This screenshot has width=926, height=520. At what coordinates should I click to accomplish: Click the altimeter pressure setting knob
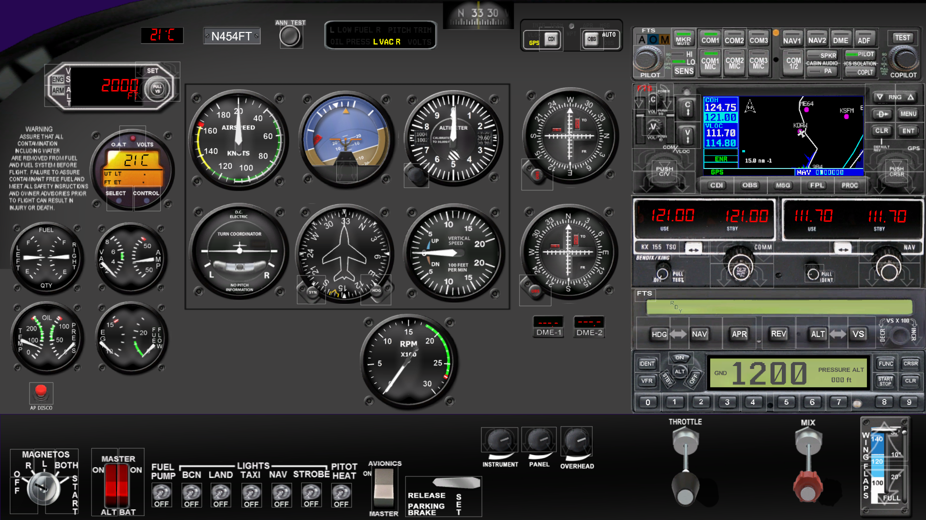click(x=416, y=175)
